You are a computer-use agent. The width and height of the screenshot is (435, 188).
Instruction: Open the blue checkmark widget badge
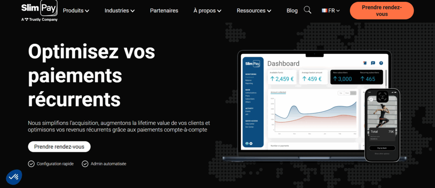(x=14, y=177)
